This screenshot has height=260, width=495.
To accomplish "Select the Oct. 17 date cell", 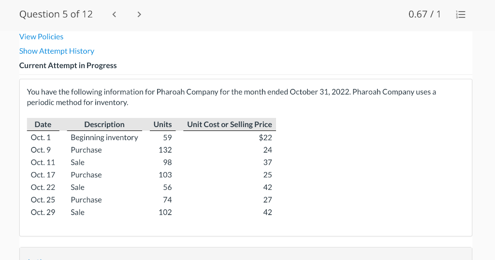I will pos(43,175).
